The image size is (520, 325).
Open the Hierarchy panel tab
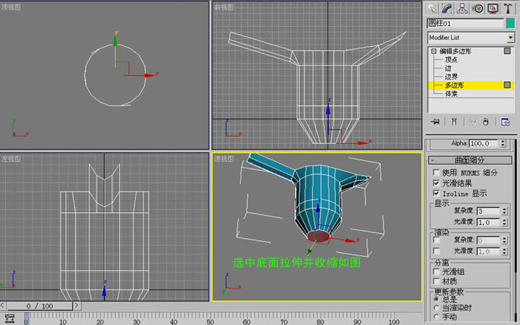coord(462,9)
